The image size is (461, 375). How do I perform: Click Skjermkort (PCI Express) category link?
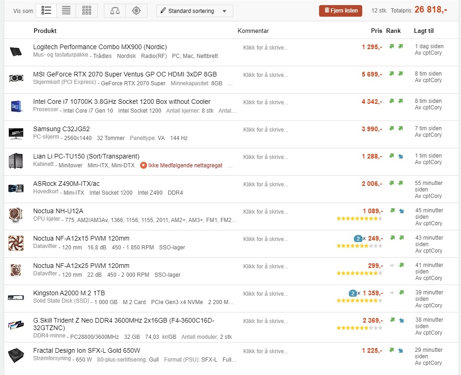pos(64,82)
